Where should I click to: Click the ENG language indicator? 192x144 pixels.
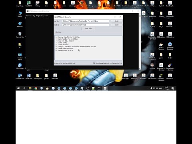[160, 88]
